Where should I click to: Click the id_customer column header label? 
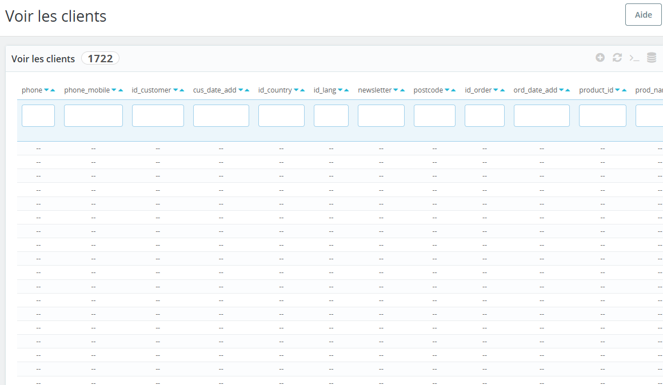click(x=151, y=90)
